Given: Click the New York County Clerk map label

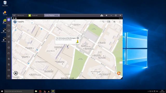Looking at the screenshot, I should pyautogui.click(x=96, y=72).
